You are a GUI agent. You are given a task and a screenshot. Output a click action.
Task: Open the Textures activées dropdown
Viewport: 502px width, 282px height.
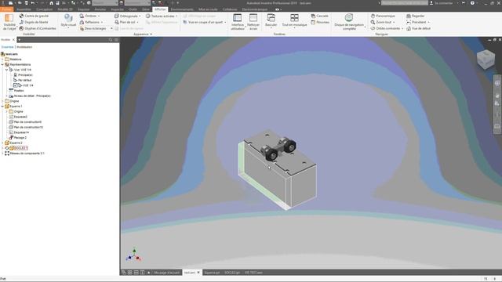[x=162, y=16]
